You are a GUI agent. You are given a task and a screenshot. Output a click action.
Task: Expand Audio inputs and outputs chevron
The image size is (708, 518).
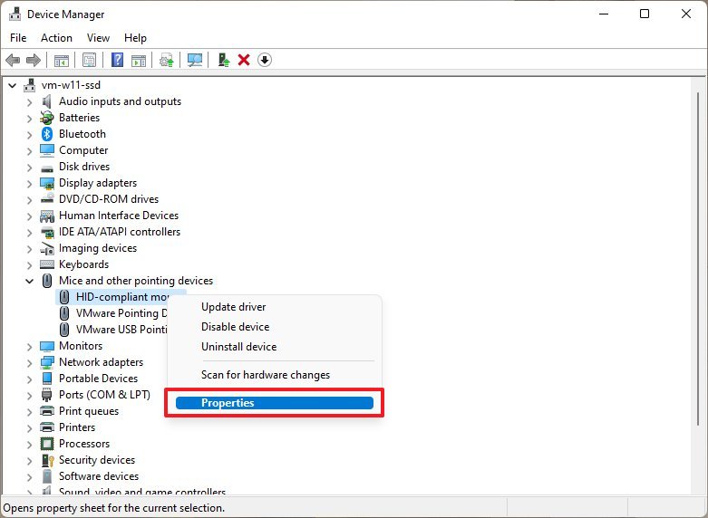coord(29,102)
